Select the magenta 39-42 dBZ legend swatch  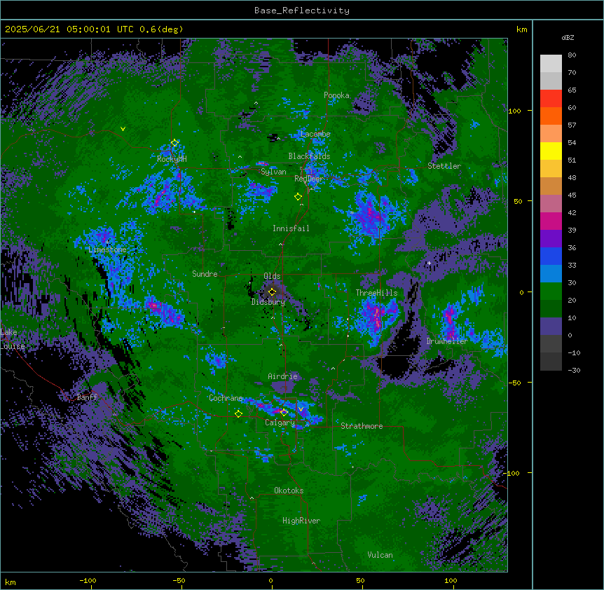551,221
